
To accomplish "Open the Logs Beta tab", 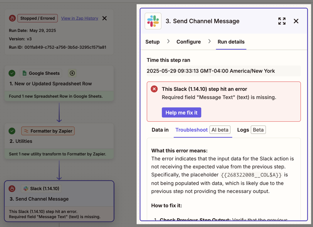I will coord(251,130).
